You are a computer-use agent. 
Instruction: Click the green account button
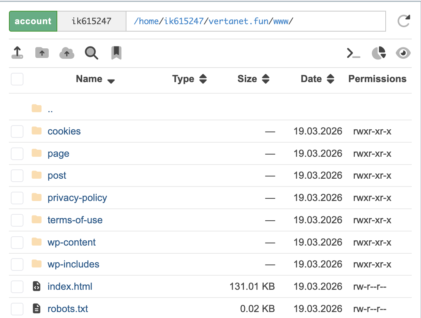click(33, 21)
